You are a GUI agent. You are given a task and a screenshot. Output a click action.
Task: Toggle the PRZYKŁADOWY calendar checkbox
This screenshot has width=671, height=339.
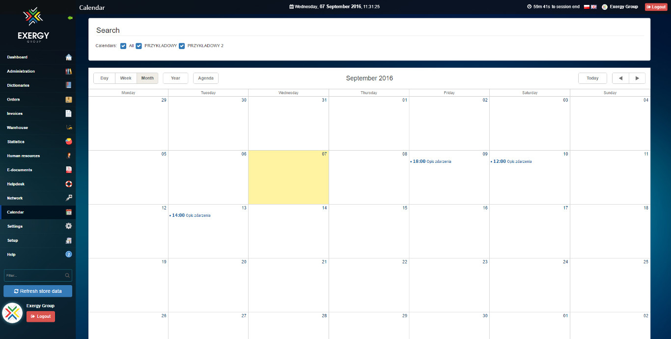coord(139,46)
